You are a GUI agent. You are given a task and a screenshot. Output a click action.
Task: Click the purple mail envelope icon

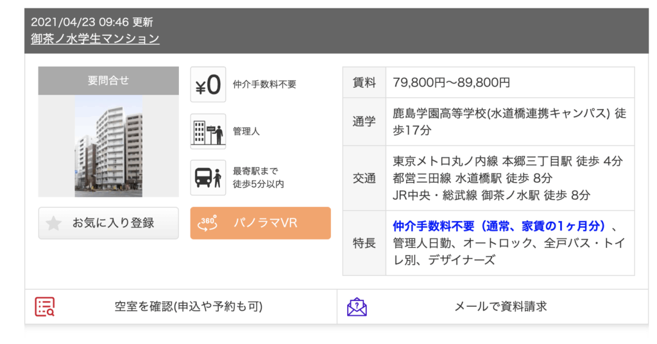(x=357, y=307)
